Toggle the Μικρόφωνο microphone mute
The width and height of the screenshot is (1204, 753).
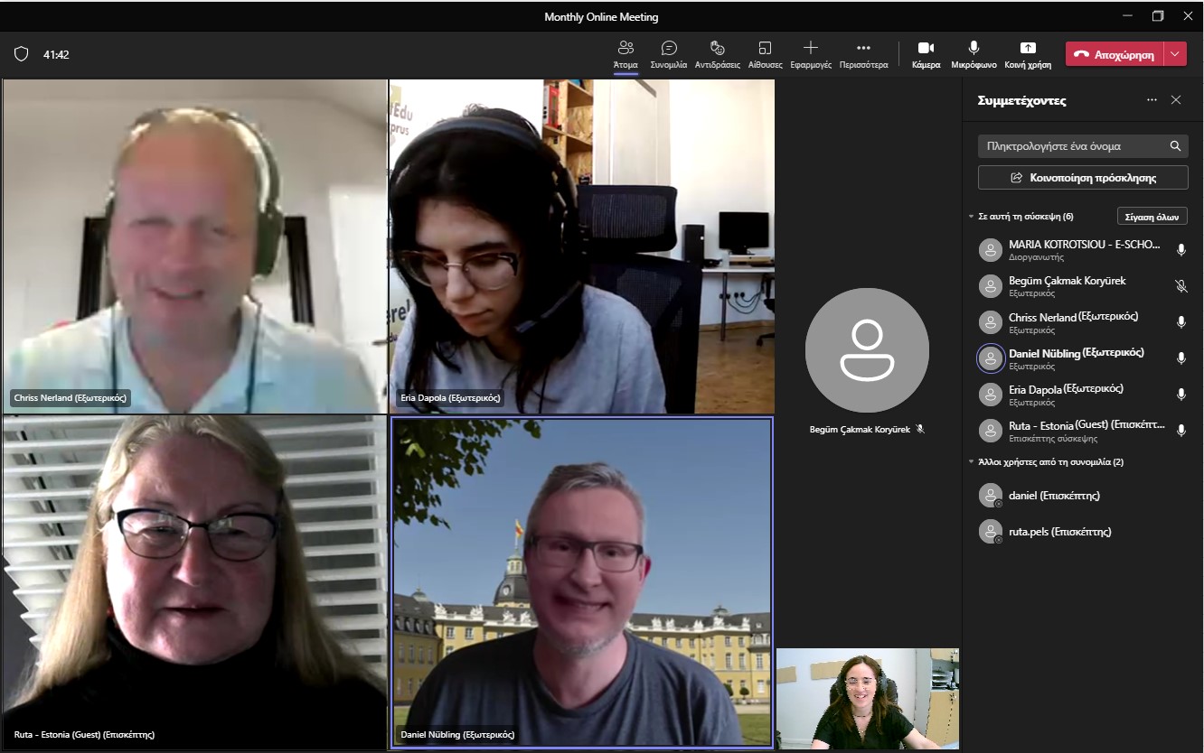point(974,48)
